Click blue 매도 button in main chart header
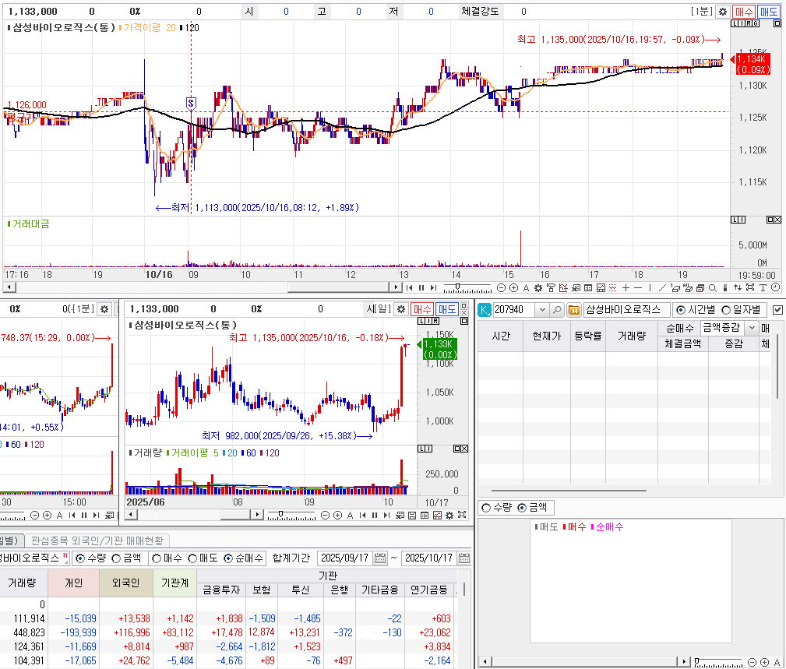This screenshot has height=669, width=786. click(768, 12)
